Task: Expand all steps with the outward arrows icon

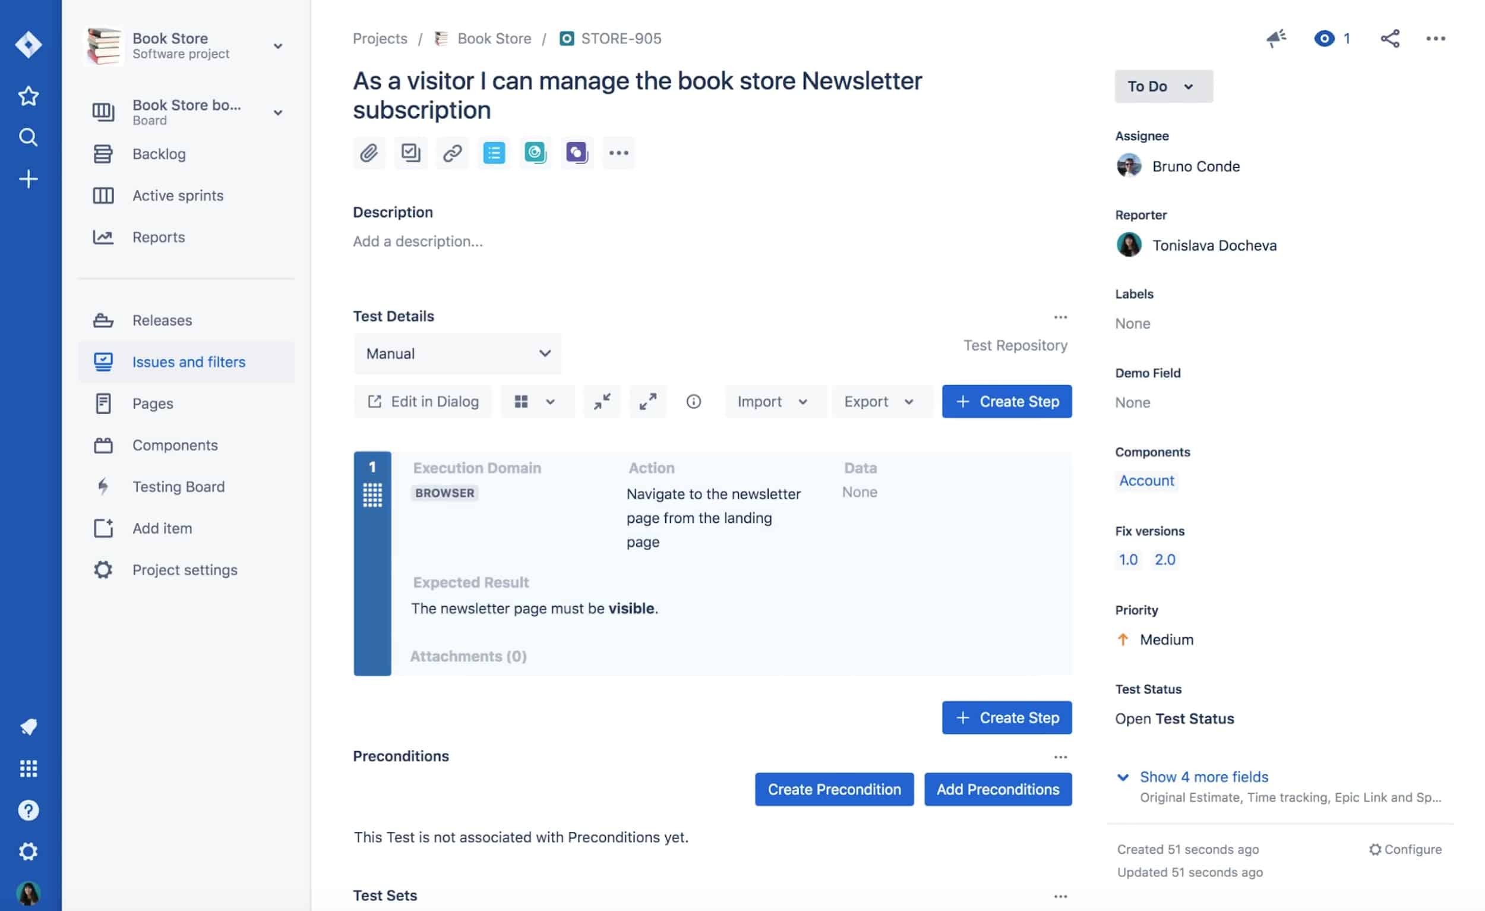Action: click(x=647, y=401)
